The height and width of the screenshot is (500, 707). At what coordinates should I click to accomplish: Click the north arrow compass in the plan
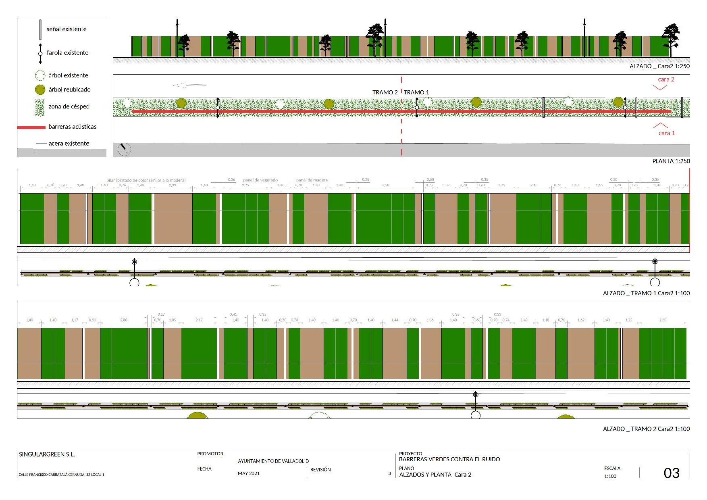tap(124, 149)
